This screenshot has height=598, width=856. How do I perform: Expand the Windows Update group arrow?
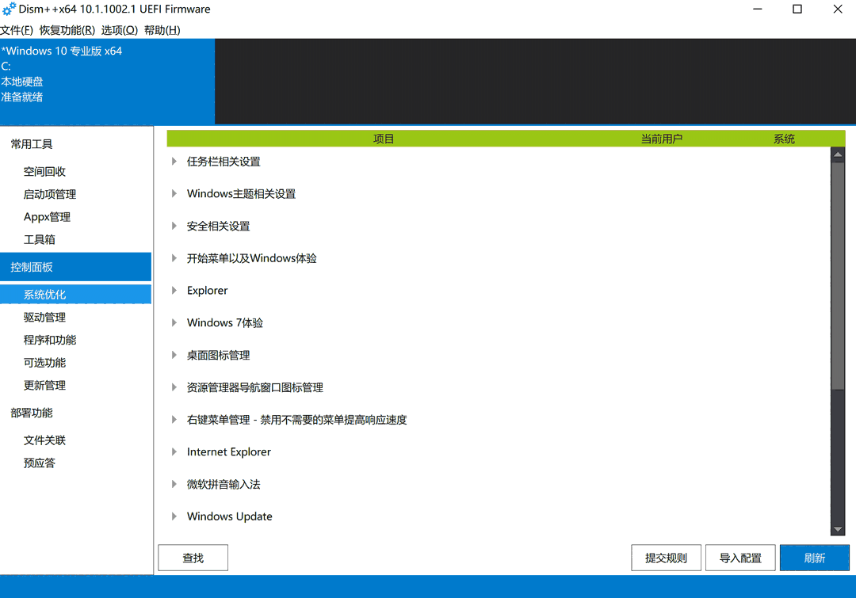click(x=174, y=516)
